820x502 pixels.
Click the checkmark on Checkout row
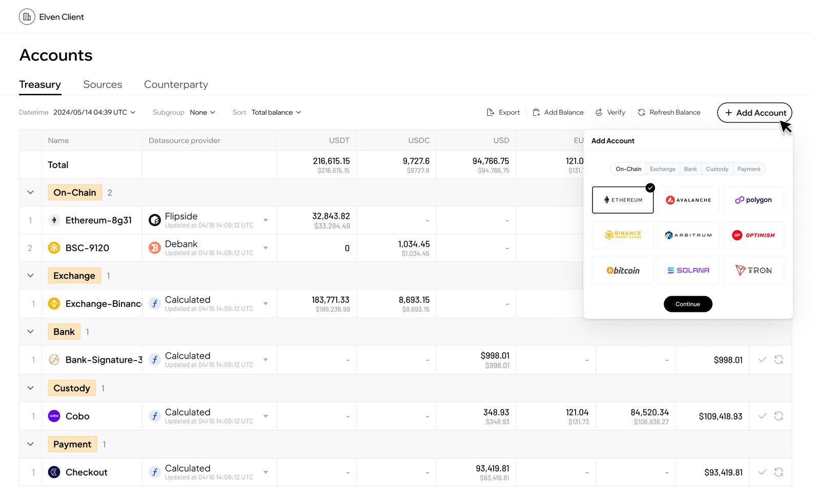pos(762,472)
